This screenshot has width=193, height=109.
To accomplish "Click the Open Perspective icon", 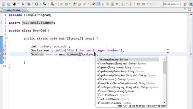I will click(185, 4).
